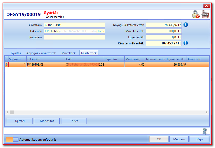
Task: Sort by Sorszám column header
Action: (17, 59)
